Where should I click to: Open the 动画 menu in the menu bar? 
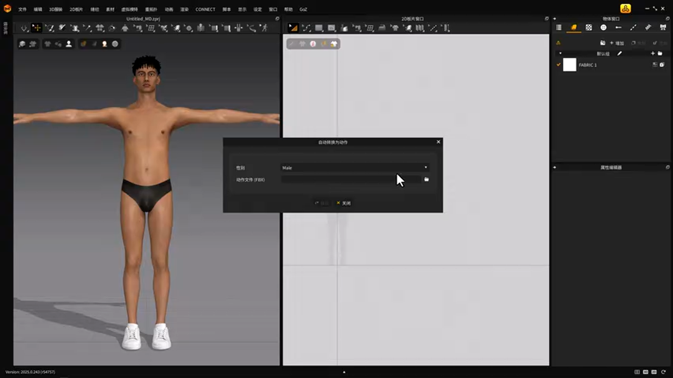click(168, 9)
